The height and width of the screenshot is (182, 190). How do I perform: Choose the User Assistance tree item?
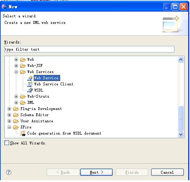(37, 121)
